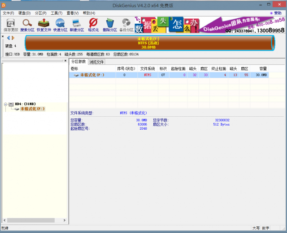Click 恢复文件 recover files icon

[x=44, y=25]
